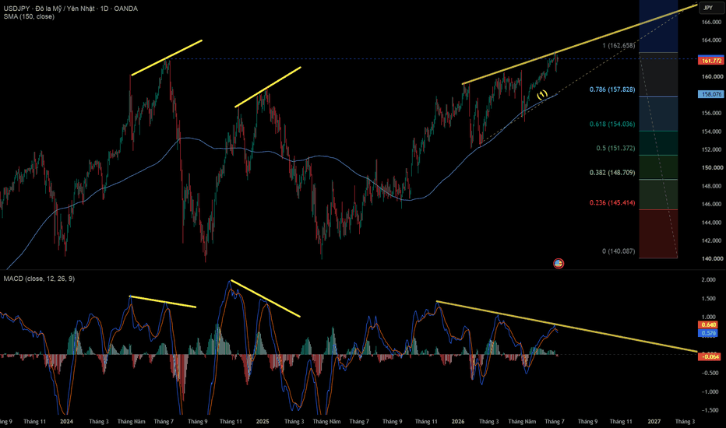
Task: Click the 166.000 price axis label
Action: [x=712, y=23]
